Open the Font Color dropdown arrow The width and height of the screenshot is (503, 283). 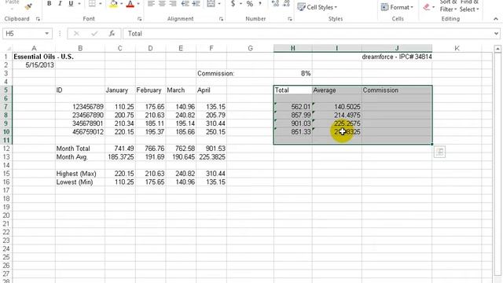138,4
